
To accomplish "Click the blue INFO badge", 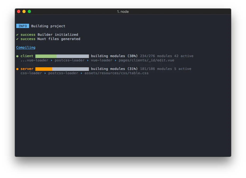I will point(23,26).
